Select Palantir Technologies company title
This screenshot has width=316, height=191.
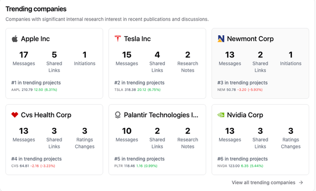161,115
